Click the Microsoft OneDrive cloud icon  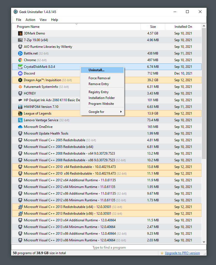pyautogui.click(x=20, y=127)
